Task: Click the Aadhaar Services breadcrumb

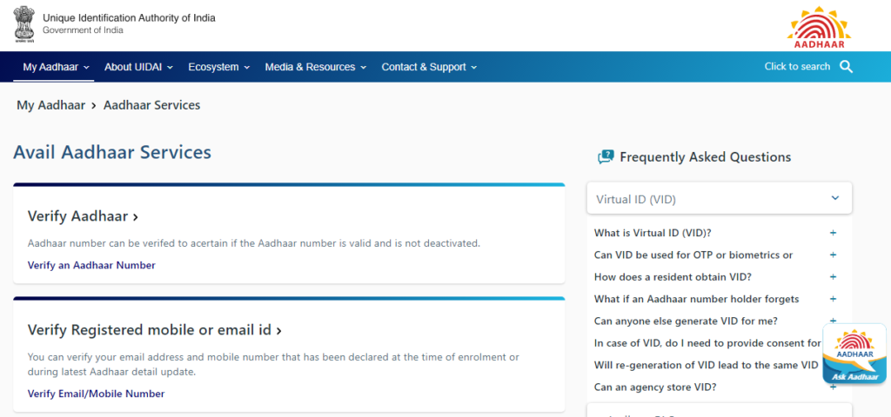Action: tap(151, 105)
